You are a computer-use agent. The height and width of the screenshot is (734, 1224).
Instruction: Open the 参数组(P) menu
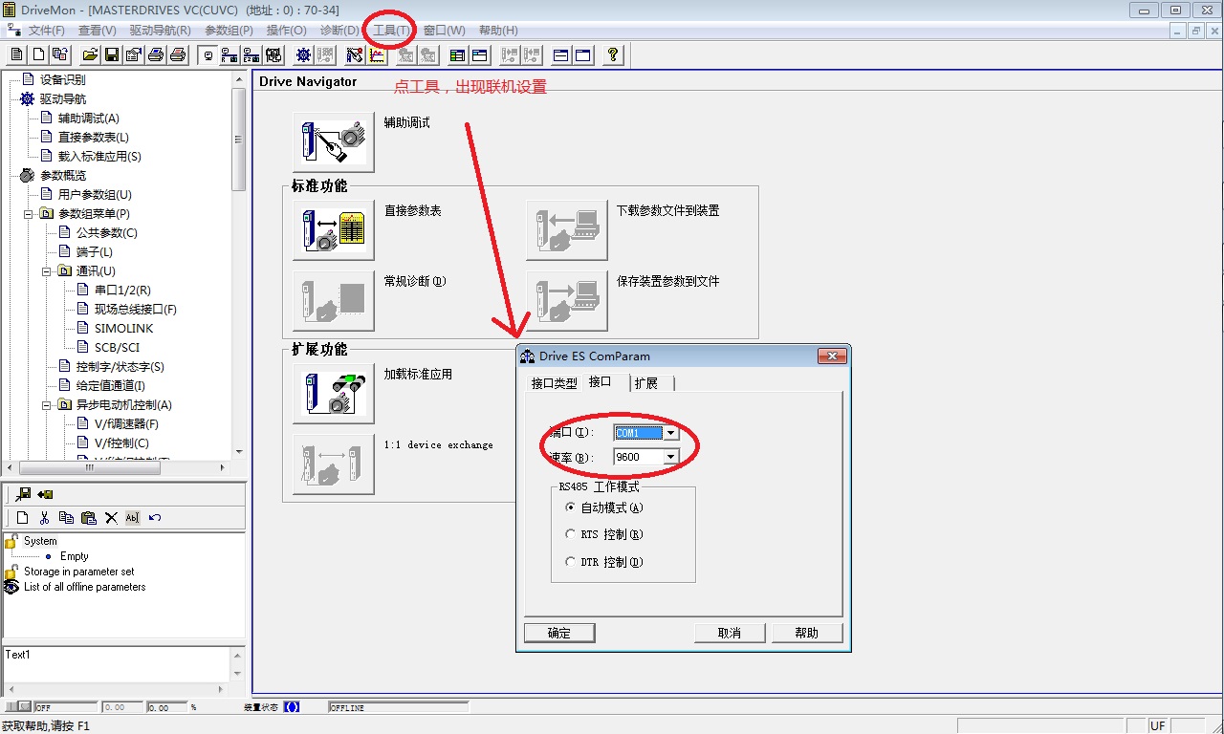(x=229, y=31)
